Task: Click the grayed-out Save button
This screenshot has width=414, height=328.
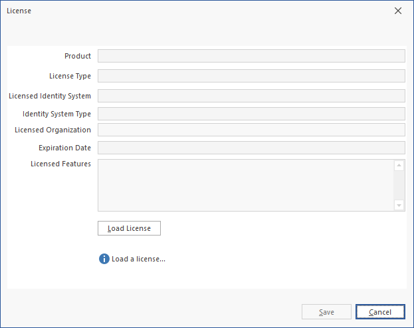Action: point(326,311)
